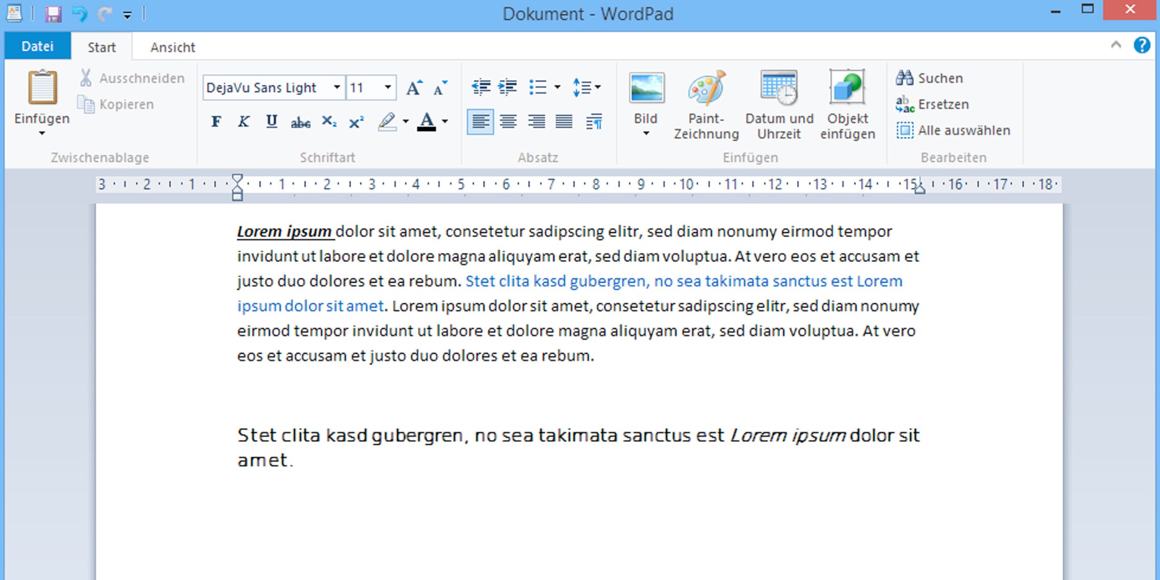Toggle underline with the U button
The image size is (1160, 580).
point(271,122)
